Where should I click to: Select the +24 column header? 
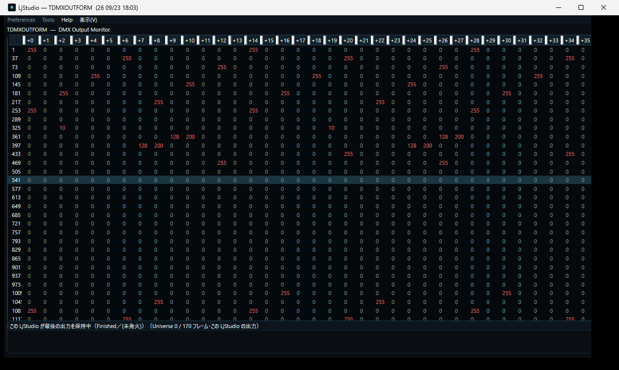[x=410, y=40]
